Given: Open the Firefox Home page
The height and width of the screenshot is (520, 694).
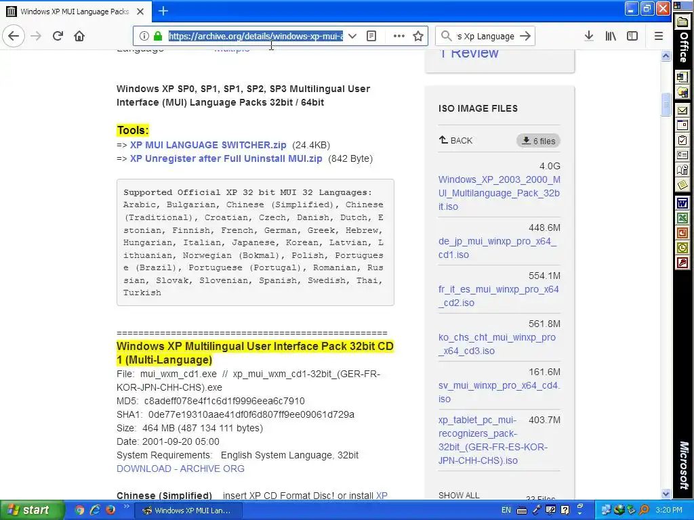Looking at the screenshot, I should pos(79,36).
